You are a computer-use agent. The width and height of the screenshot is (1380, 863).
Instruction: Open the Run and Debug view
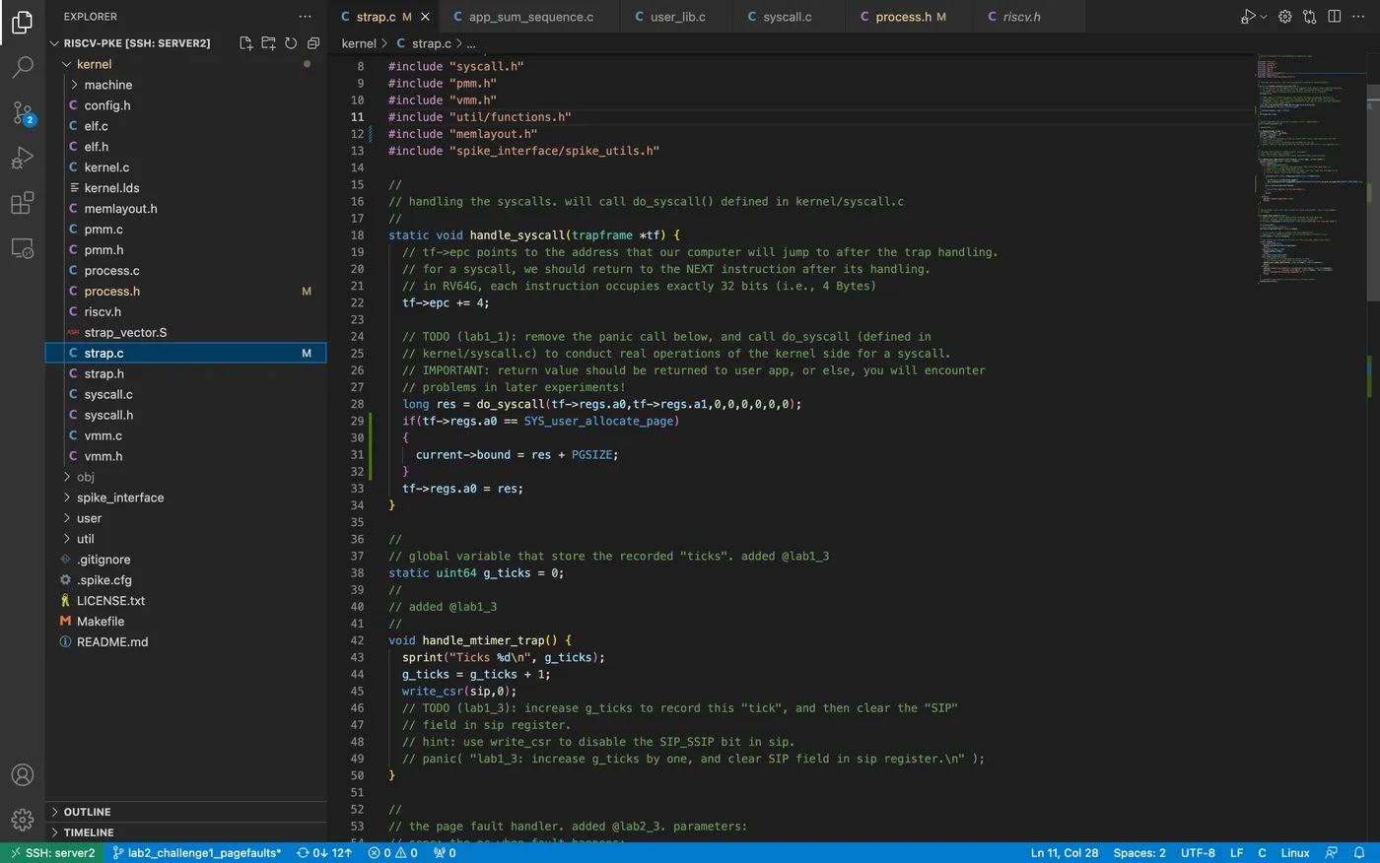22,158
